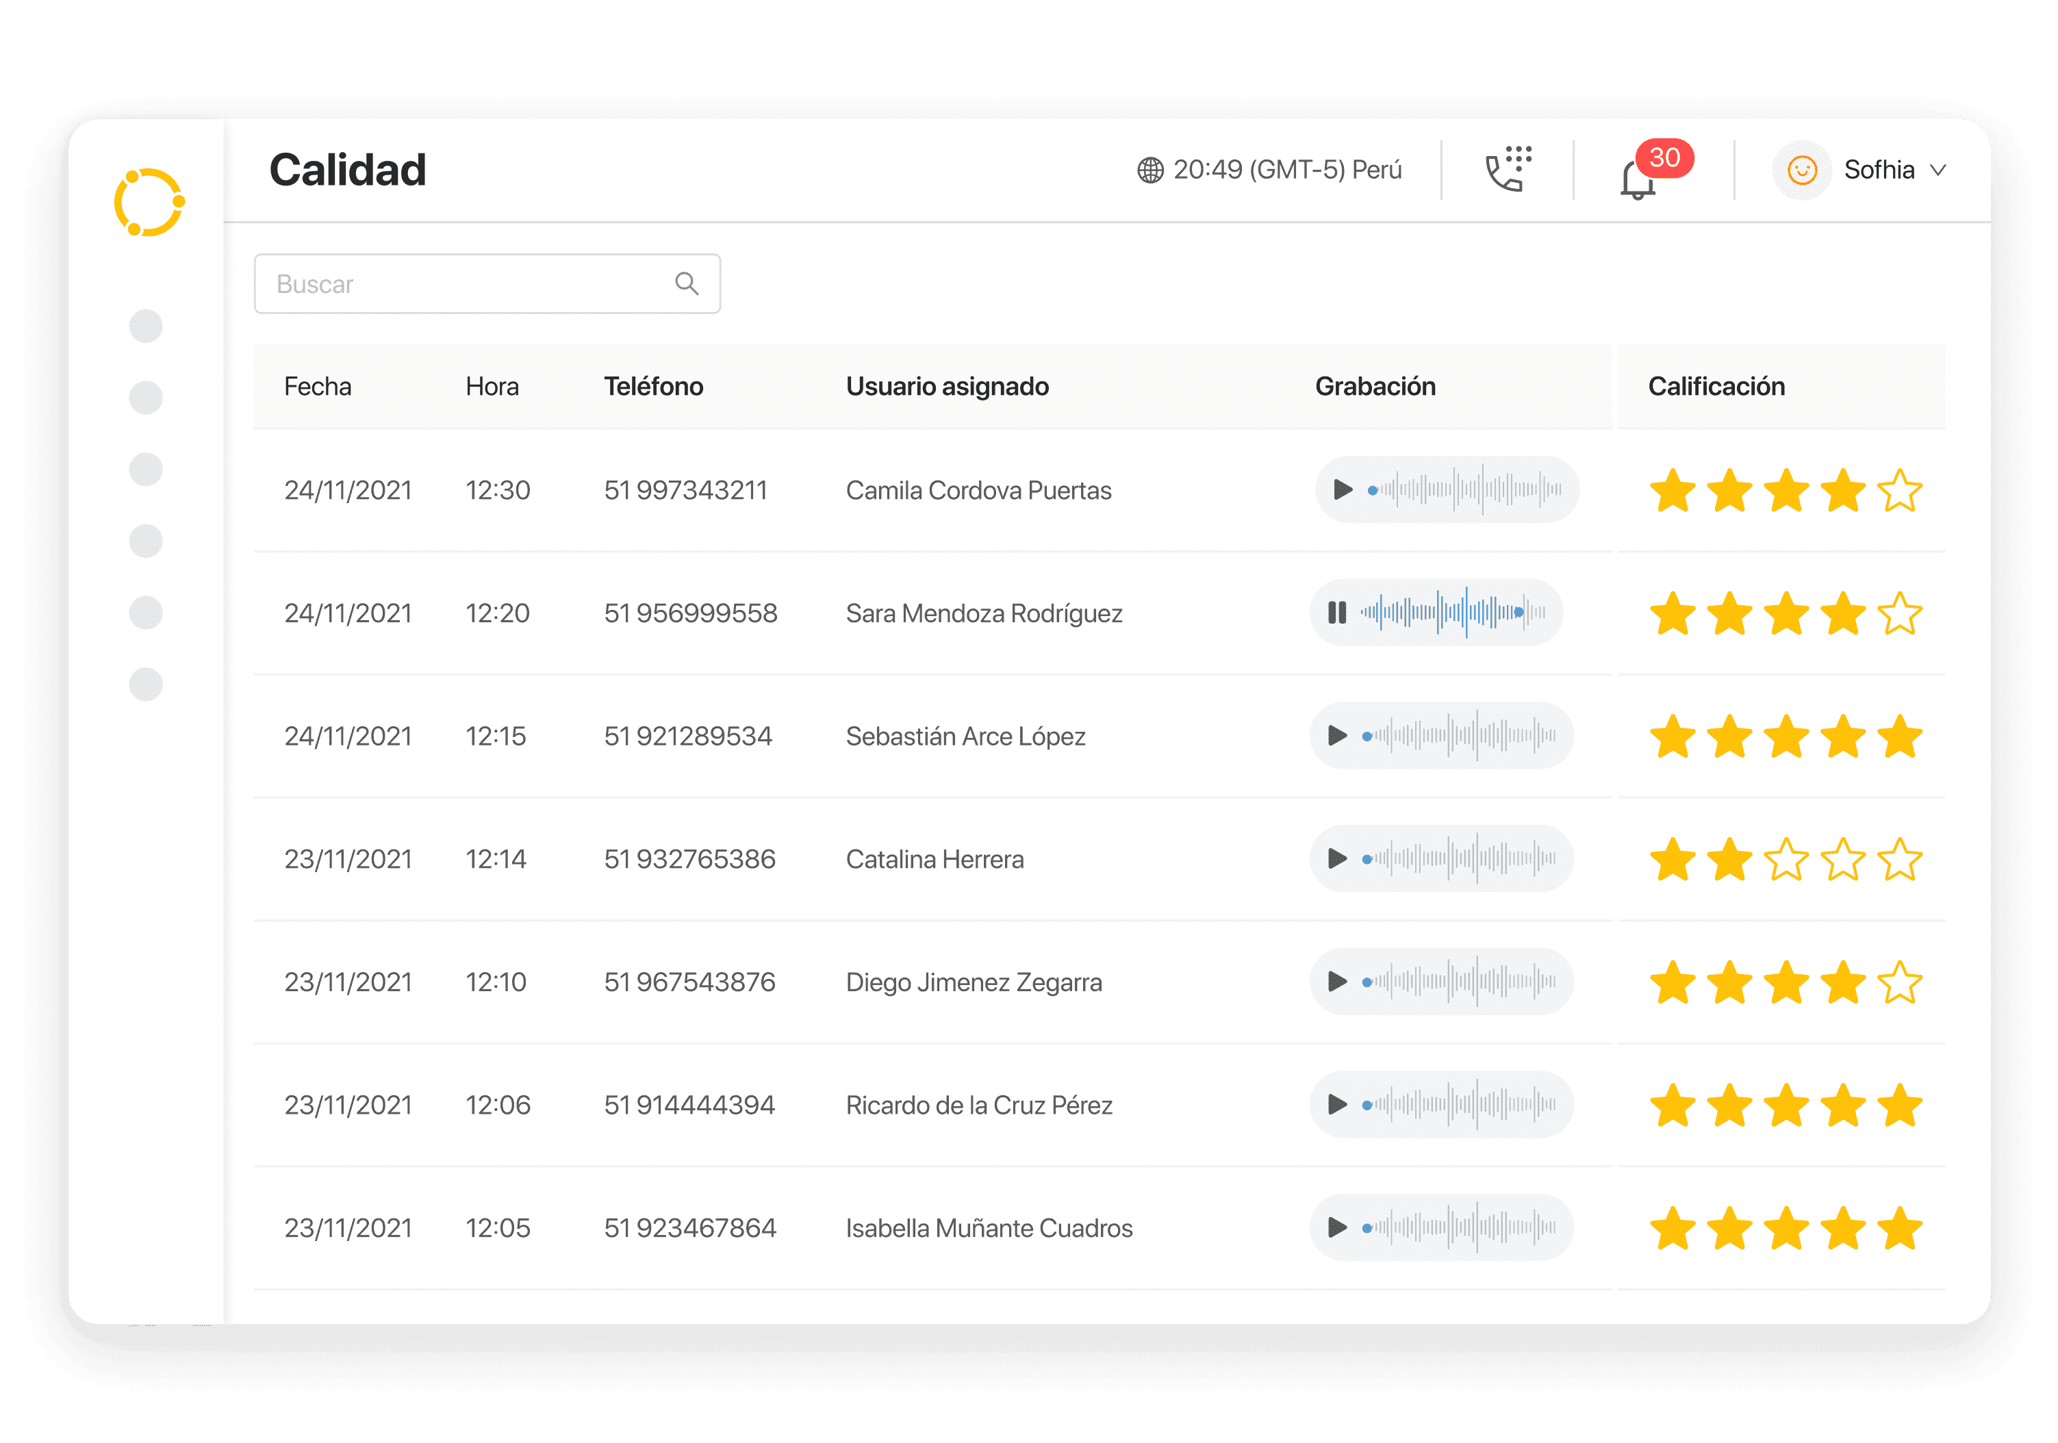Click the 12:06 time cell
The width and height of the screenshot is (2058, 1443).
tap(498, 1104)
